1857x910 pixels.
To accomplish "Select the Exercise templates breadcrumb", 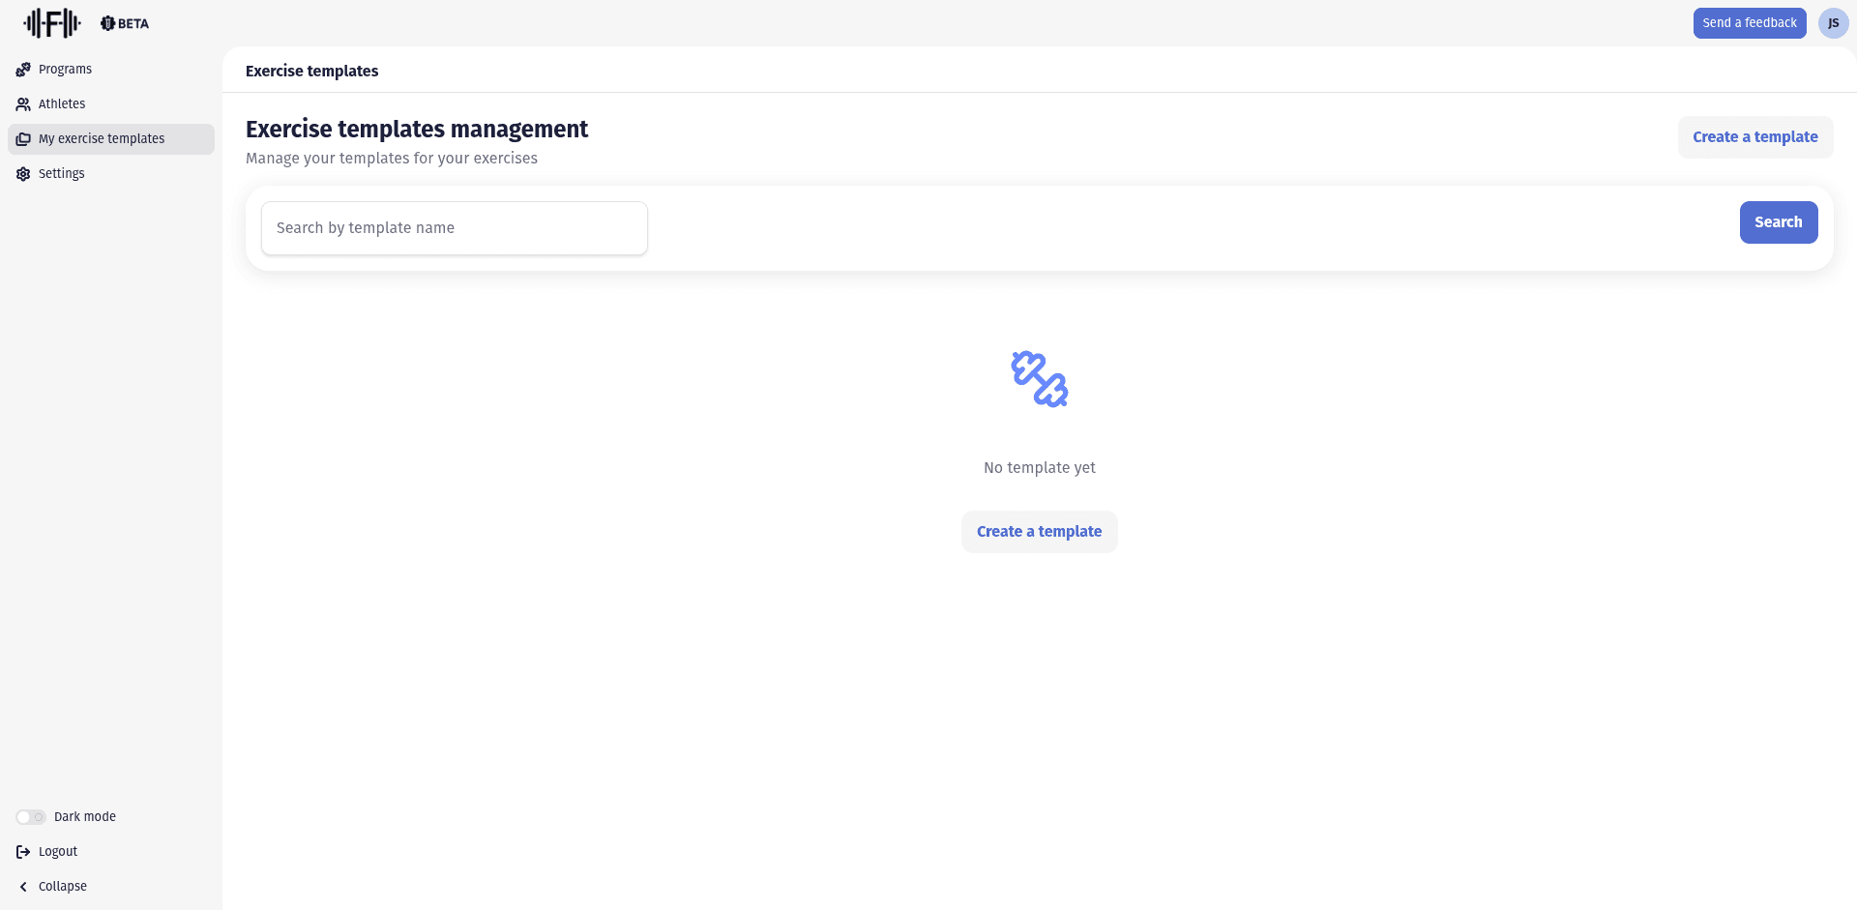I will coord(311,71).
